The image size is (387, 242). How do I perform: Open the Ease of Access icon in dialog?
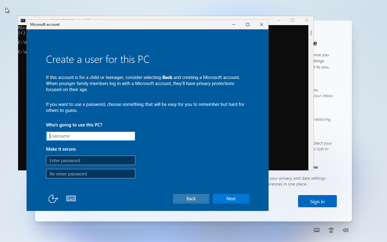pyautogui.click(x=53, y=198)
